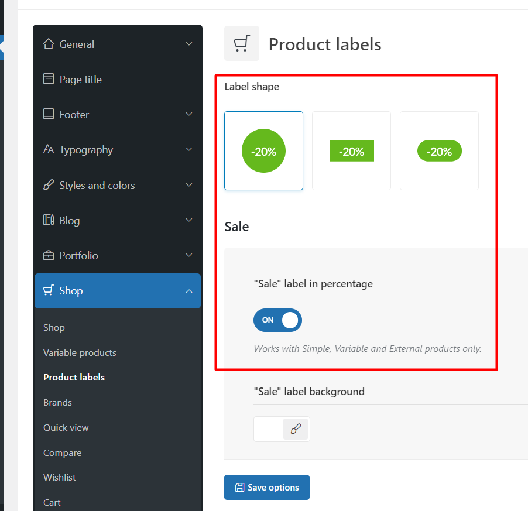Expand the General section chevron
Screen dimensions: 528x511
click(x=189, y=44)
